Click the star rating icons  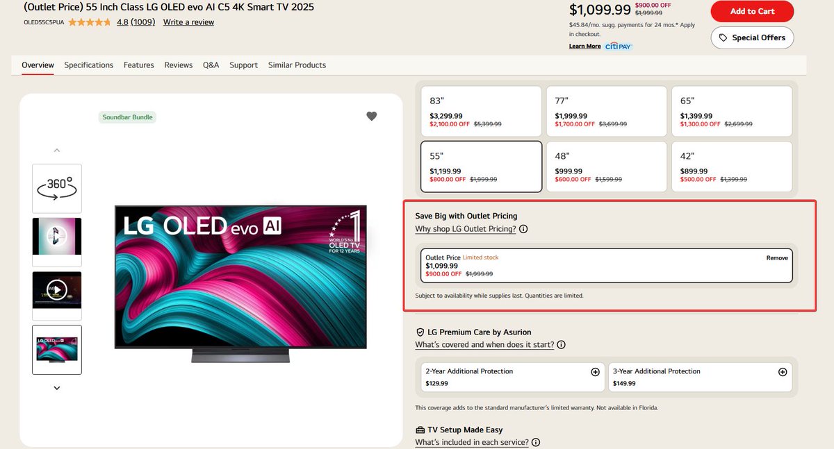point(89,22)
